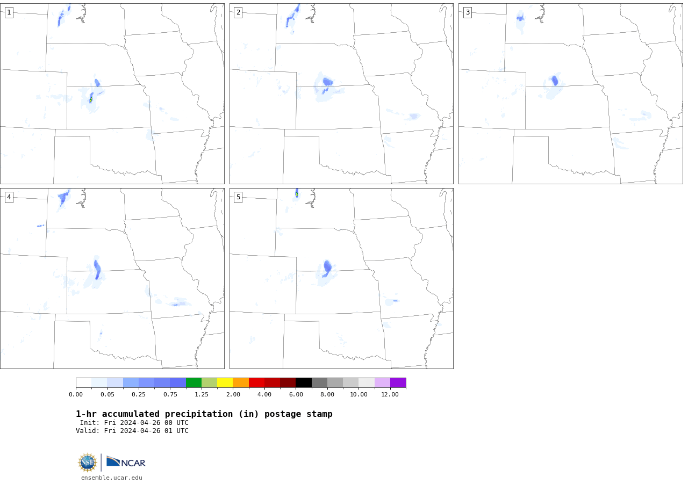Click the 4.00 colorbar tick label
This screenshot has height=484, width=688.
[x=264, y=394]
